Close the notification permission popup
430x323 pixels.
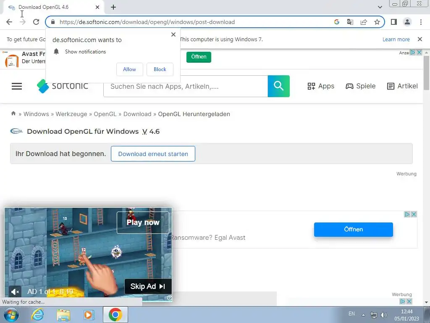pyautogui.click(x=173, y=34)
